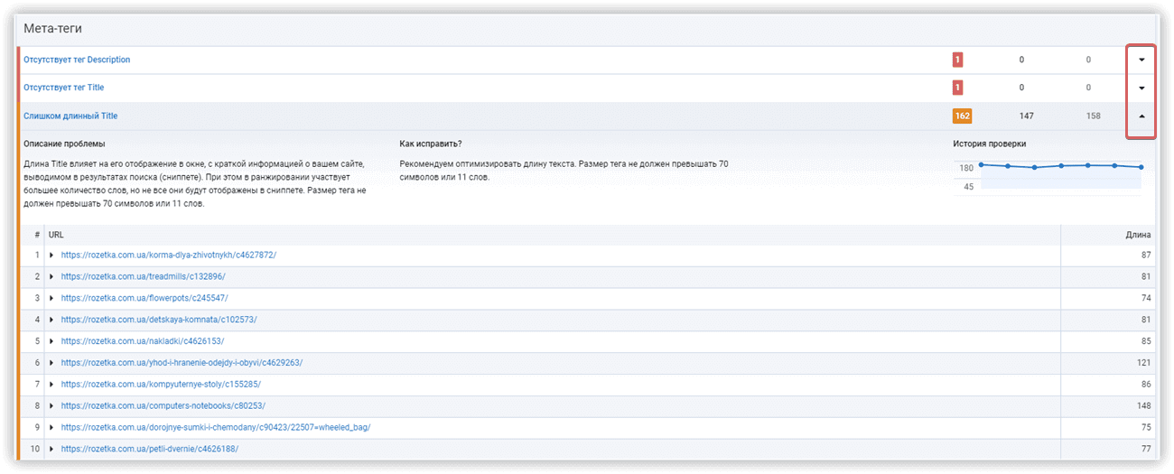Image resolution: width=1174 pixels, height=474 pixels.
Task: Open the 'Отсутствует тег Description' issue link
Action: point(77,60)
